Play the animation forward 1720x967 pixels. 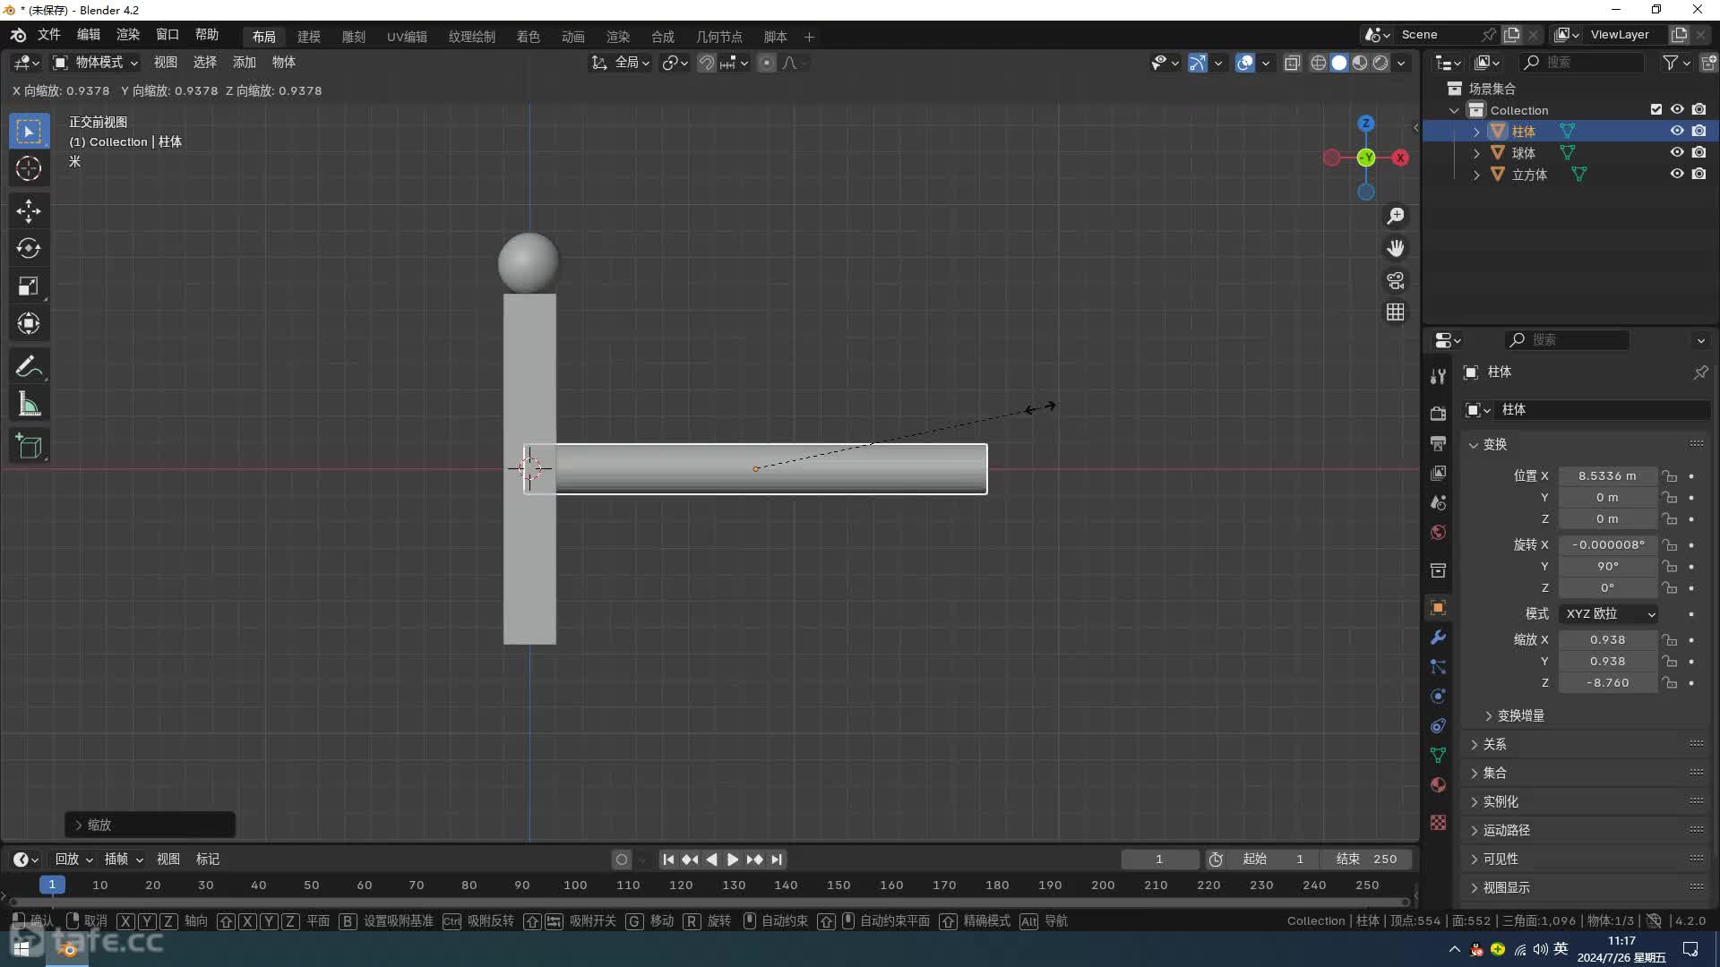click(x=733, y=860)
